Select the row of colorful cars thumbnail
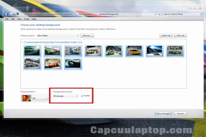The image size is (206, 137). click(x=53, y=51)
